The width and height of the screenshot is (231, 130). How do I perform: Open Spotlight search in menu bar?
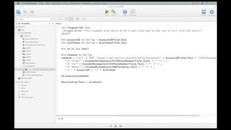207,3
